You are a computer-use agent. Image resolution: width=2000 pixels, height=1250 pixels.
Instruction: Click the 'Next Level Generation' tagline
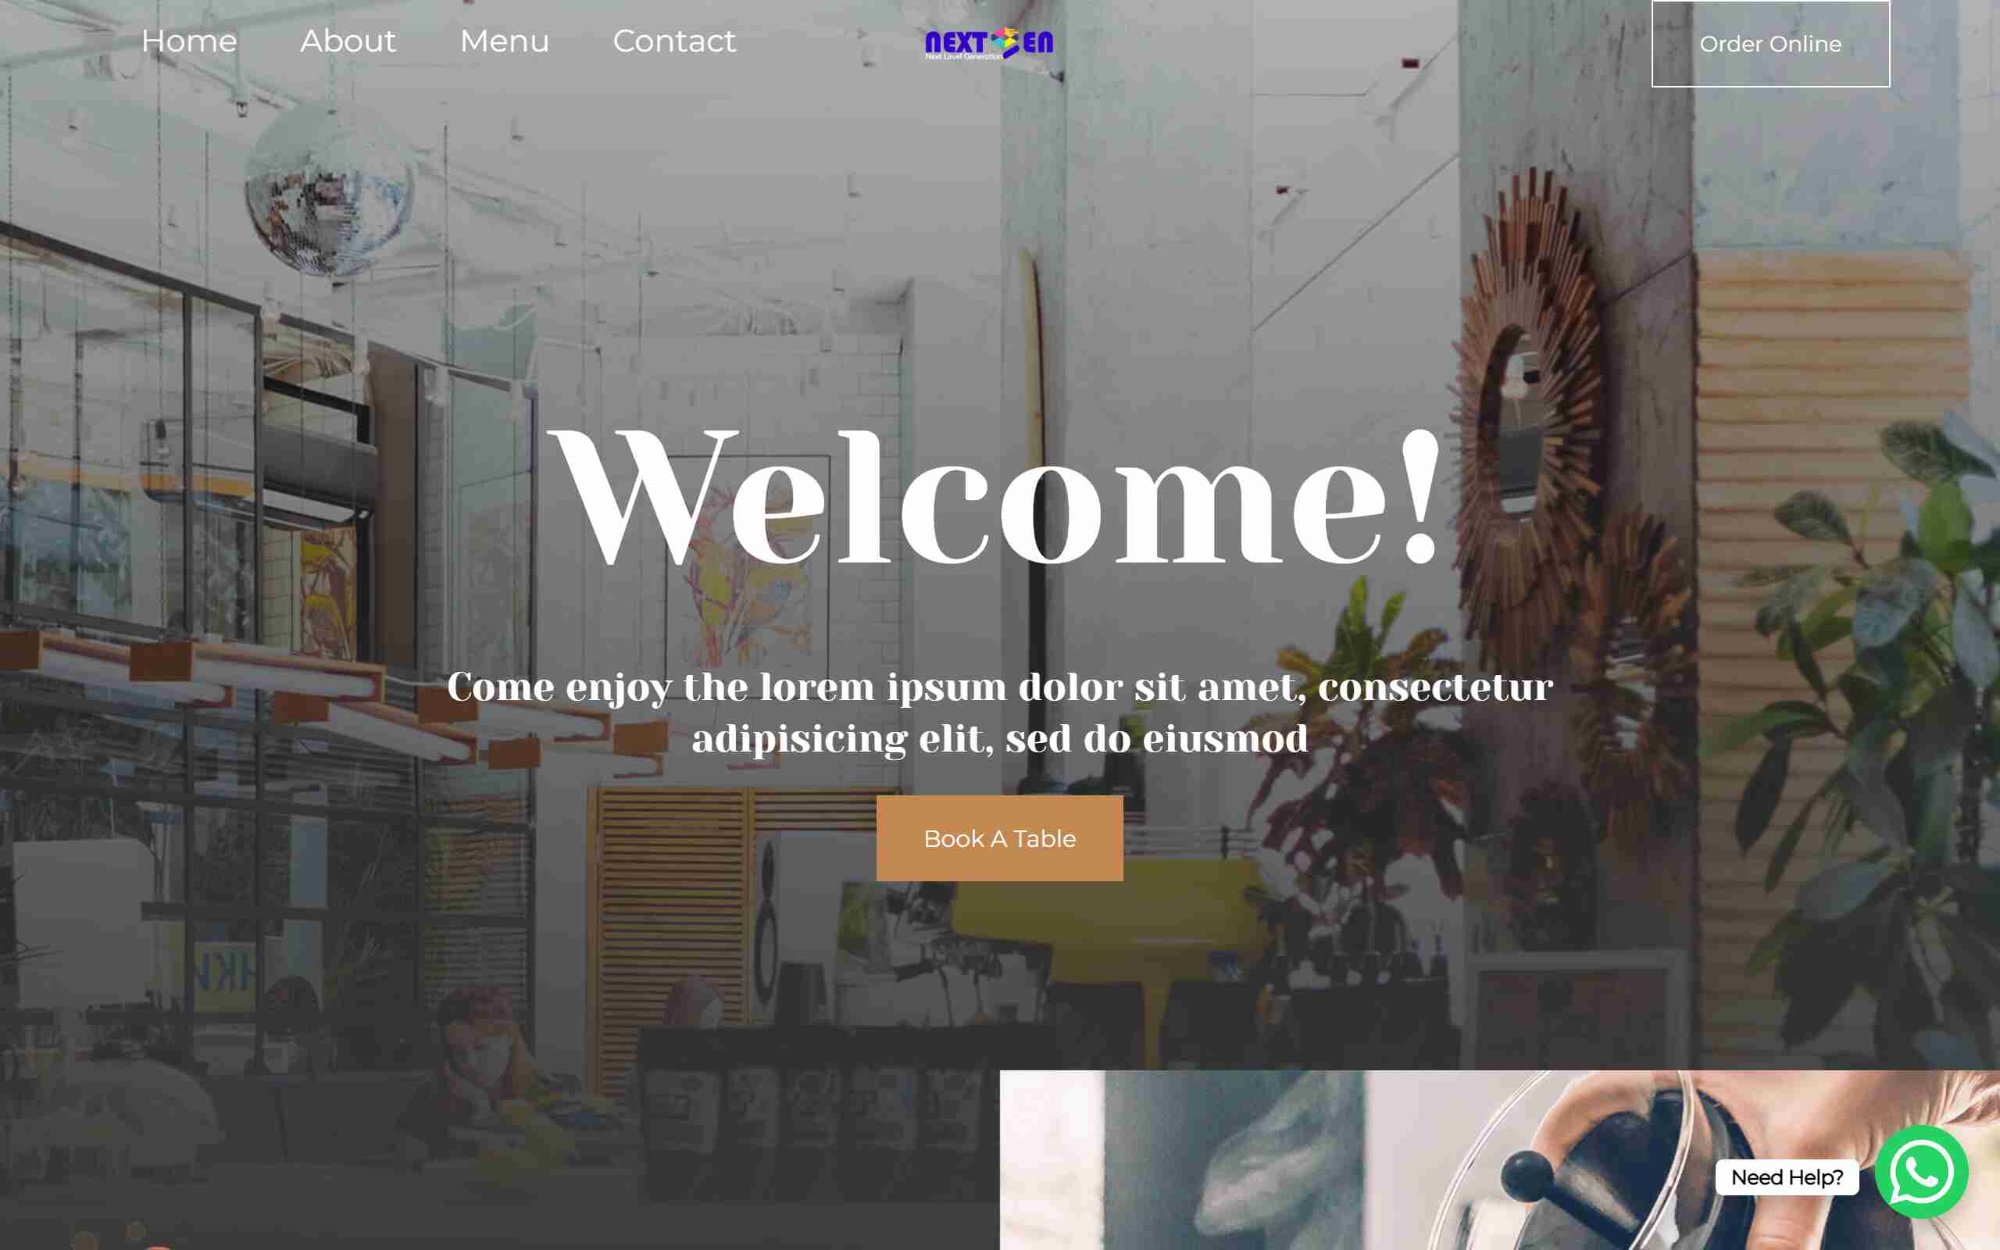962,57
